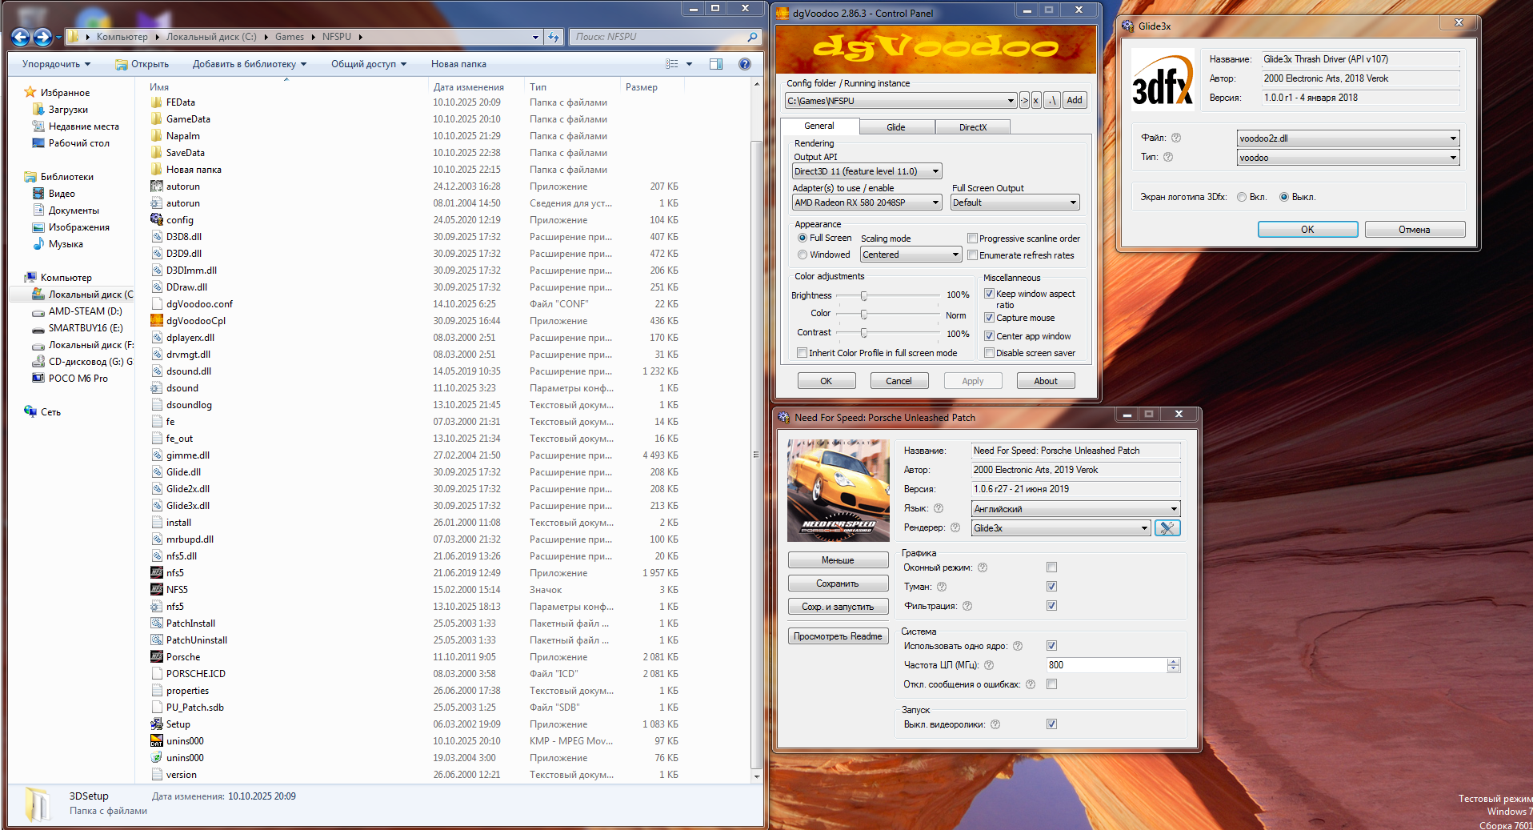This screenshot has height=830, width=1533.
Task: Turn on 3Dfx logo screen with Вкл. radio
Action: pos(1242,197)
